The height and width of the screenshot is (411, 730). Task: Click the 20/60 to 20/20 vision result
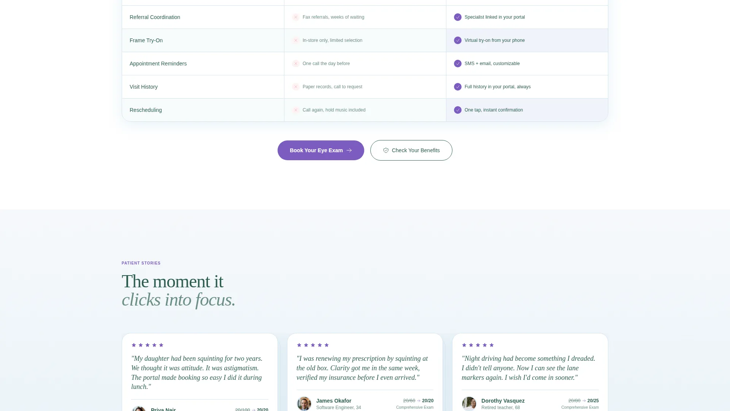tap(418, 401)
